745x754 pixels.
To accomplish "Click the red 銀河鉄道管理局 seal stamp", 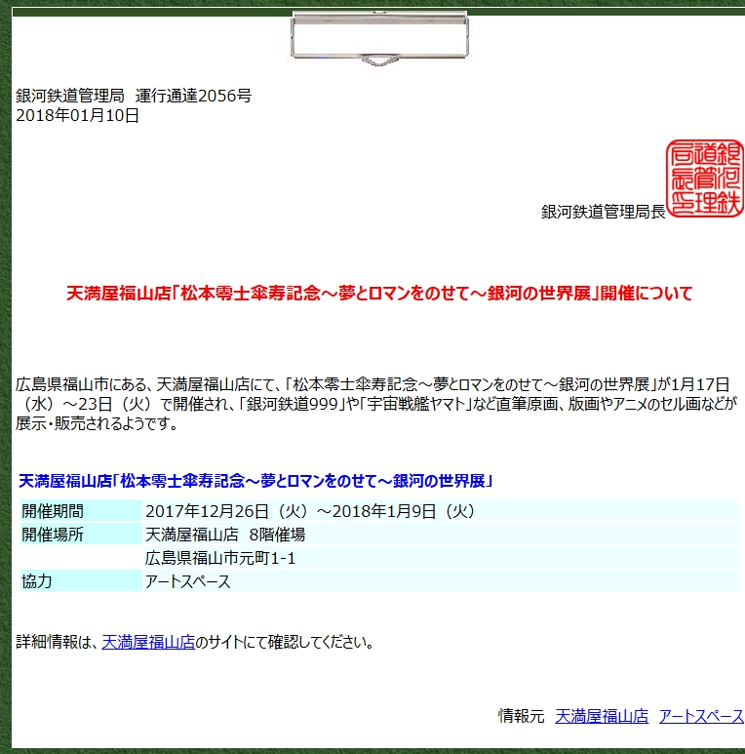I will click(x=705, y=179).
